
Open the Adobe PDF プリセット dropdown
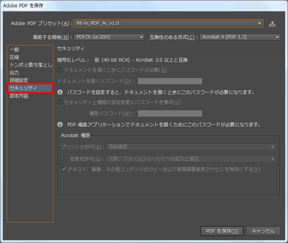coord(168,23)
